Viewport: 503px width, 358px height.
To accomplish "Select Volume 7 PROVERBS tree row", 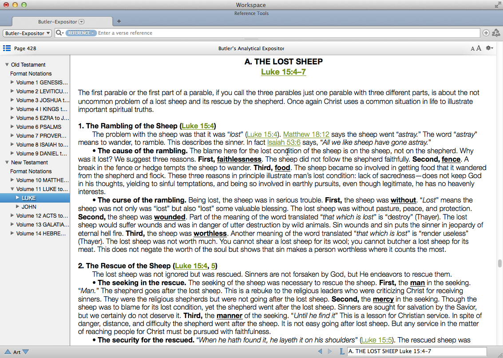I will pos(35,136).
